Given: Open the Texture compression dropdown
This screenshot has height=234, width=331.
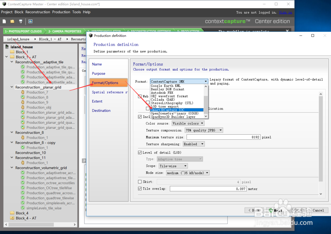Looking at the screenshot, I should (204, 130).
